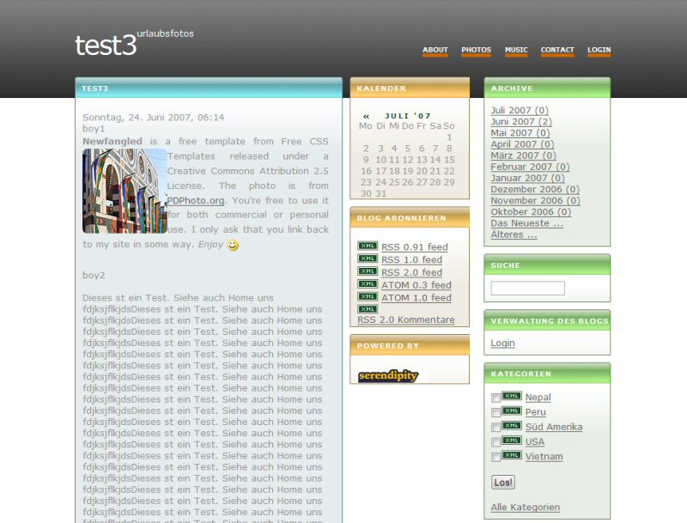687x523 pixels.
Task: Click the colorful building photo thumbnail
Action: click(x=125, y=191)
